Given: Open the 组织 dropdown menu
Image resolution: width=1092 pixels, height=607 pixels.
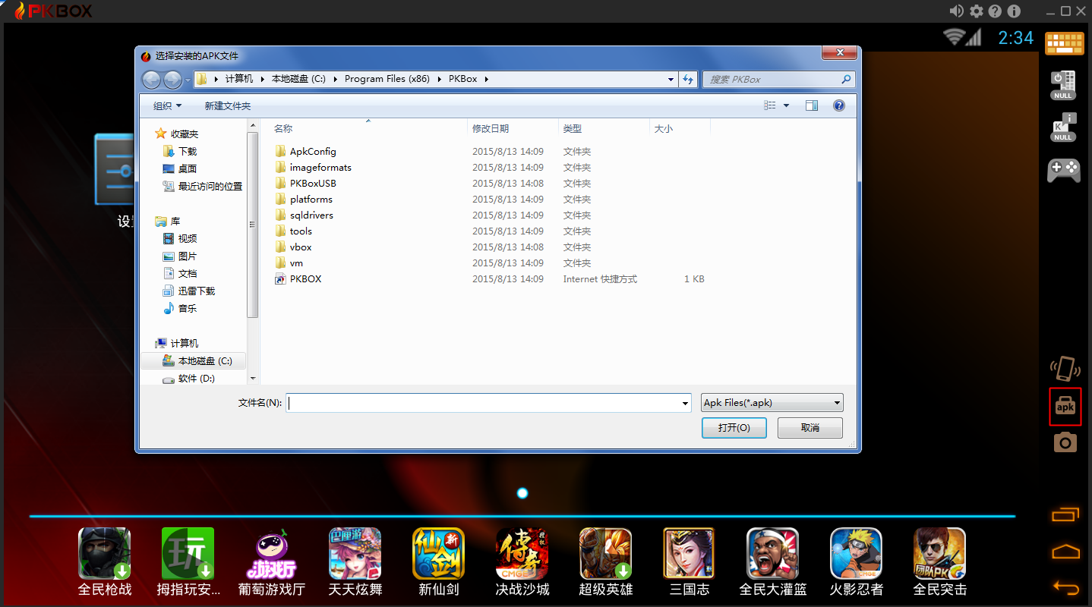Looking at the screenshot, I should click(167, 106).
